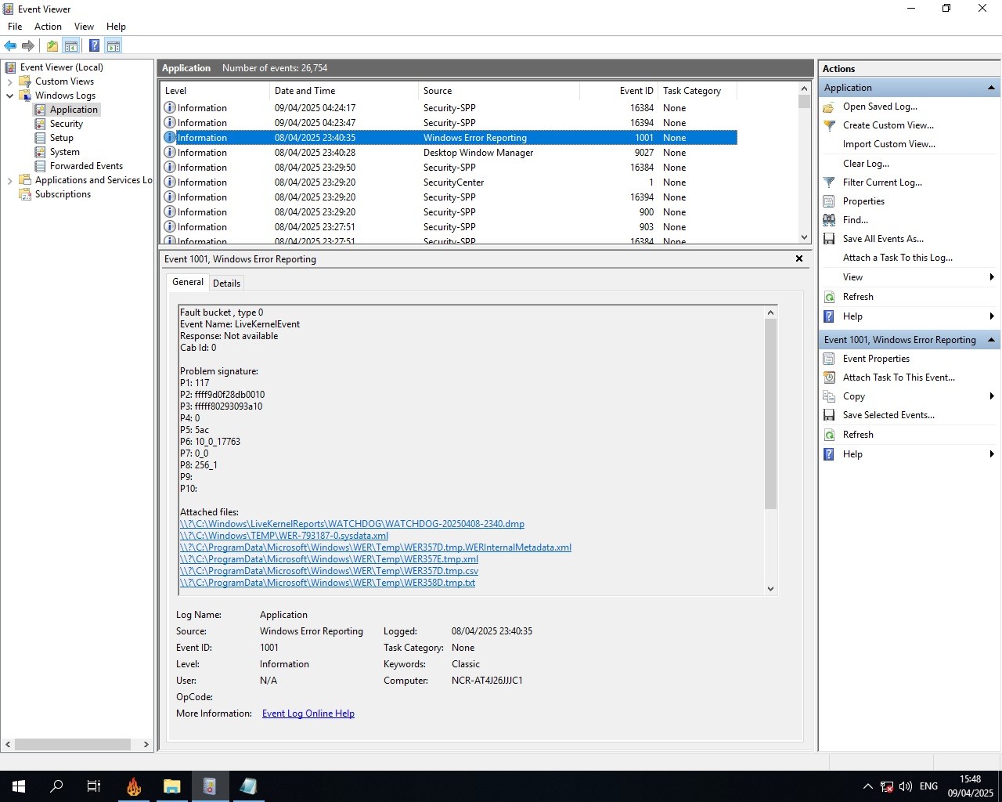Collapse the Application section in Actions pane
This screenshot has width=1002, height=802.
click(991, 88)
